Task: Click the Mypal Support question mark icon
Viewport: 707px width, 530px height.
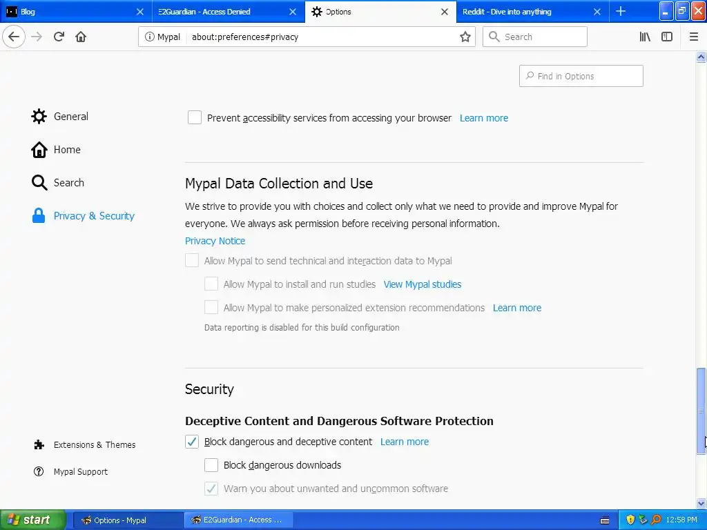Action: click(39, 471)
